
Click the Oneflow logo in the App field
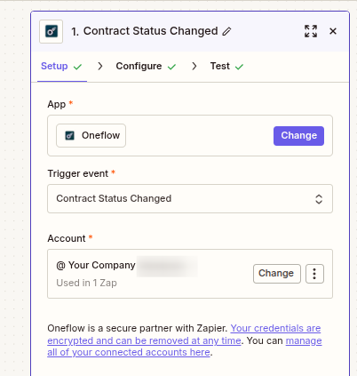coord(70,136)
